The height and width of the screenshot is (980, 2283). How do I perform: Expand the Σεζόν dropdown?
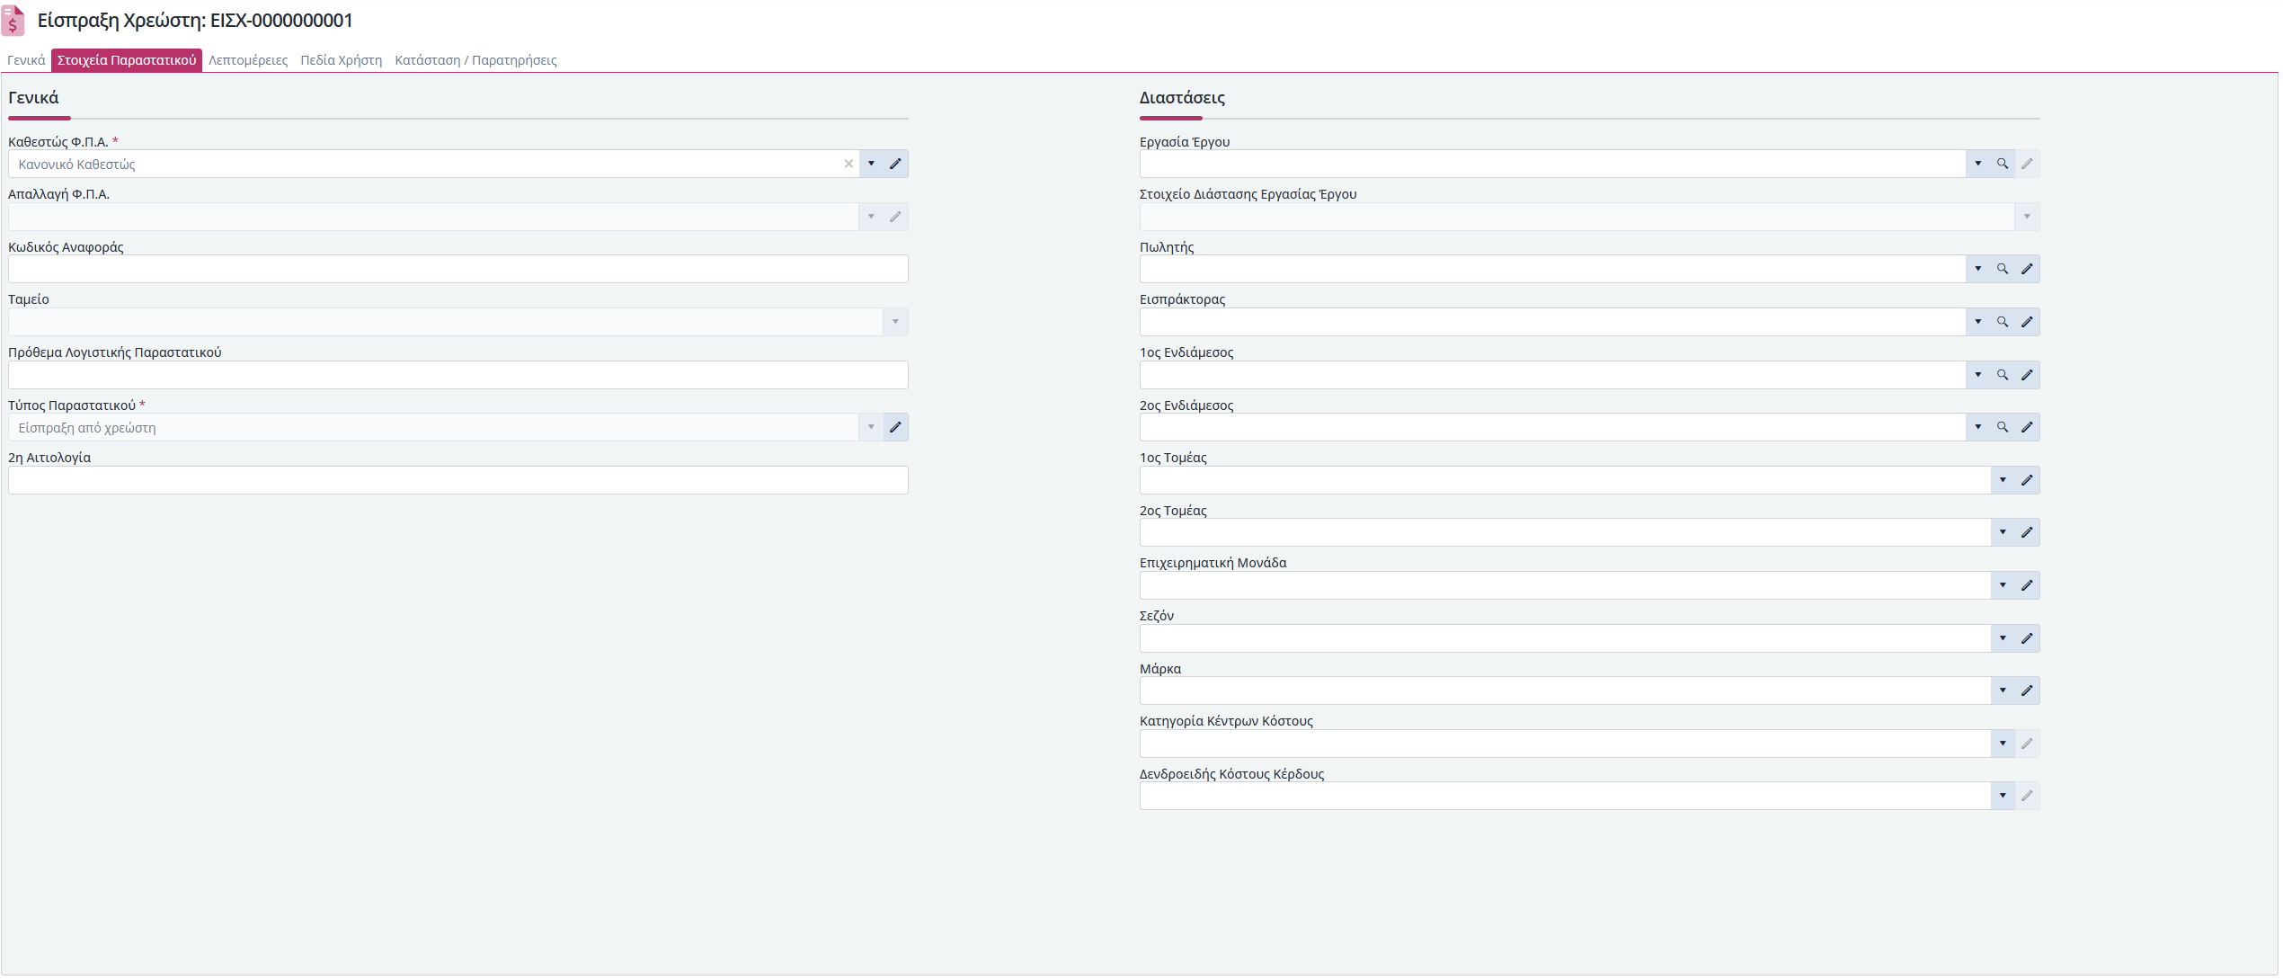coord(2003,638)
